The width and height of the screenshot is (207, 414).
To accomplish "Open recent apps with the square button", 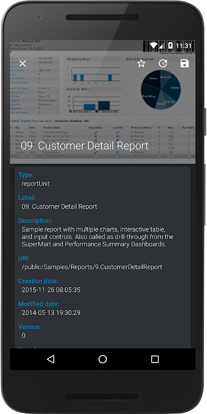I will point(155,359).
